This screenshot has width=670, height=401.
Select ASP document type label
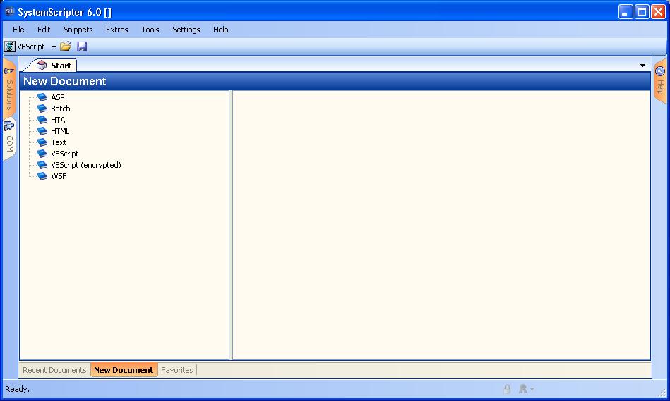click(x=58, y=97)
